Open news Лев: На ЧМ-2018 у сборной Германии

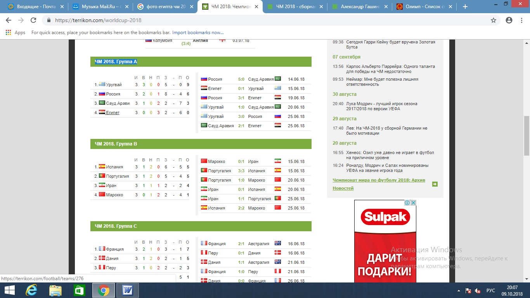(387, 131)
